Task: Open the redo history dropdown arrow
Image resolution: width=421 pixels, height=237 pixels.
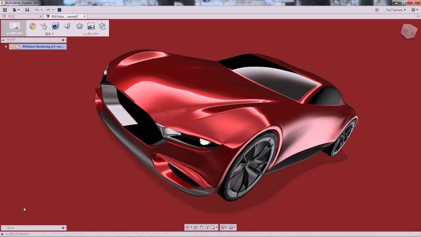Action: tap(53, 10)
